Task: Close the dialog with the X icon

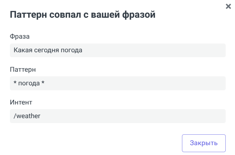Action: tap(228, 6)
